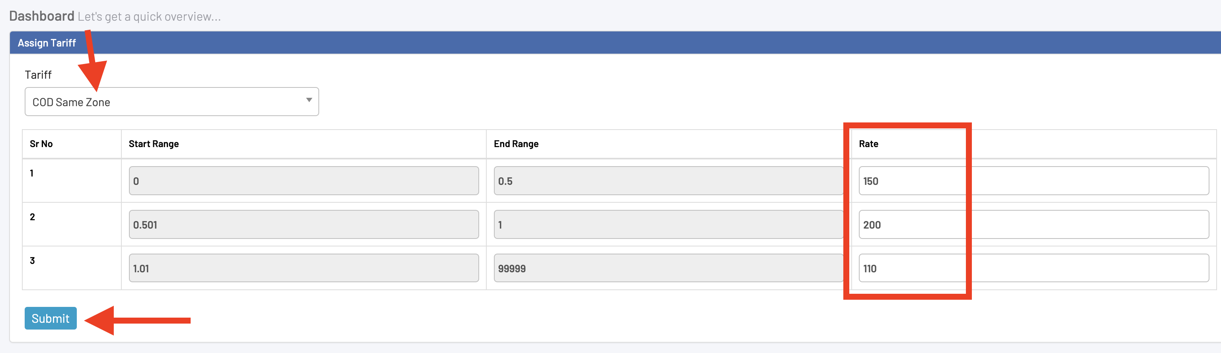Click the Rate field containing 200
1221x353 pixels.
tap(1034, 224)
